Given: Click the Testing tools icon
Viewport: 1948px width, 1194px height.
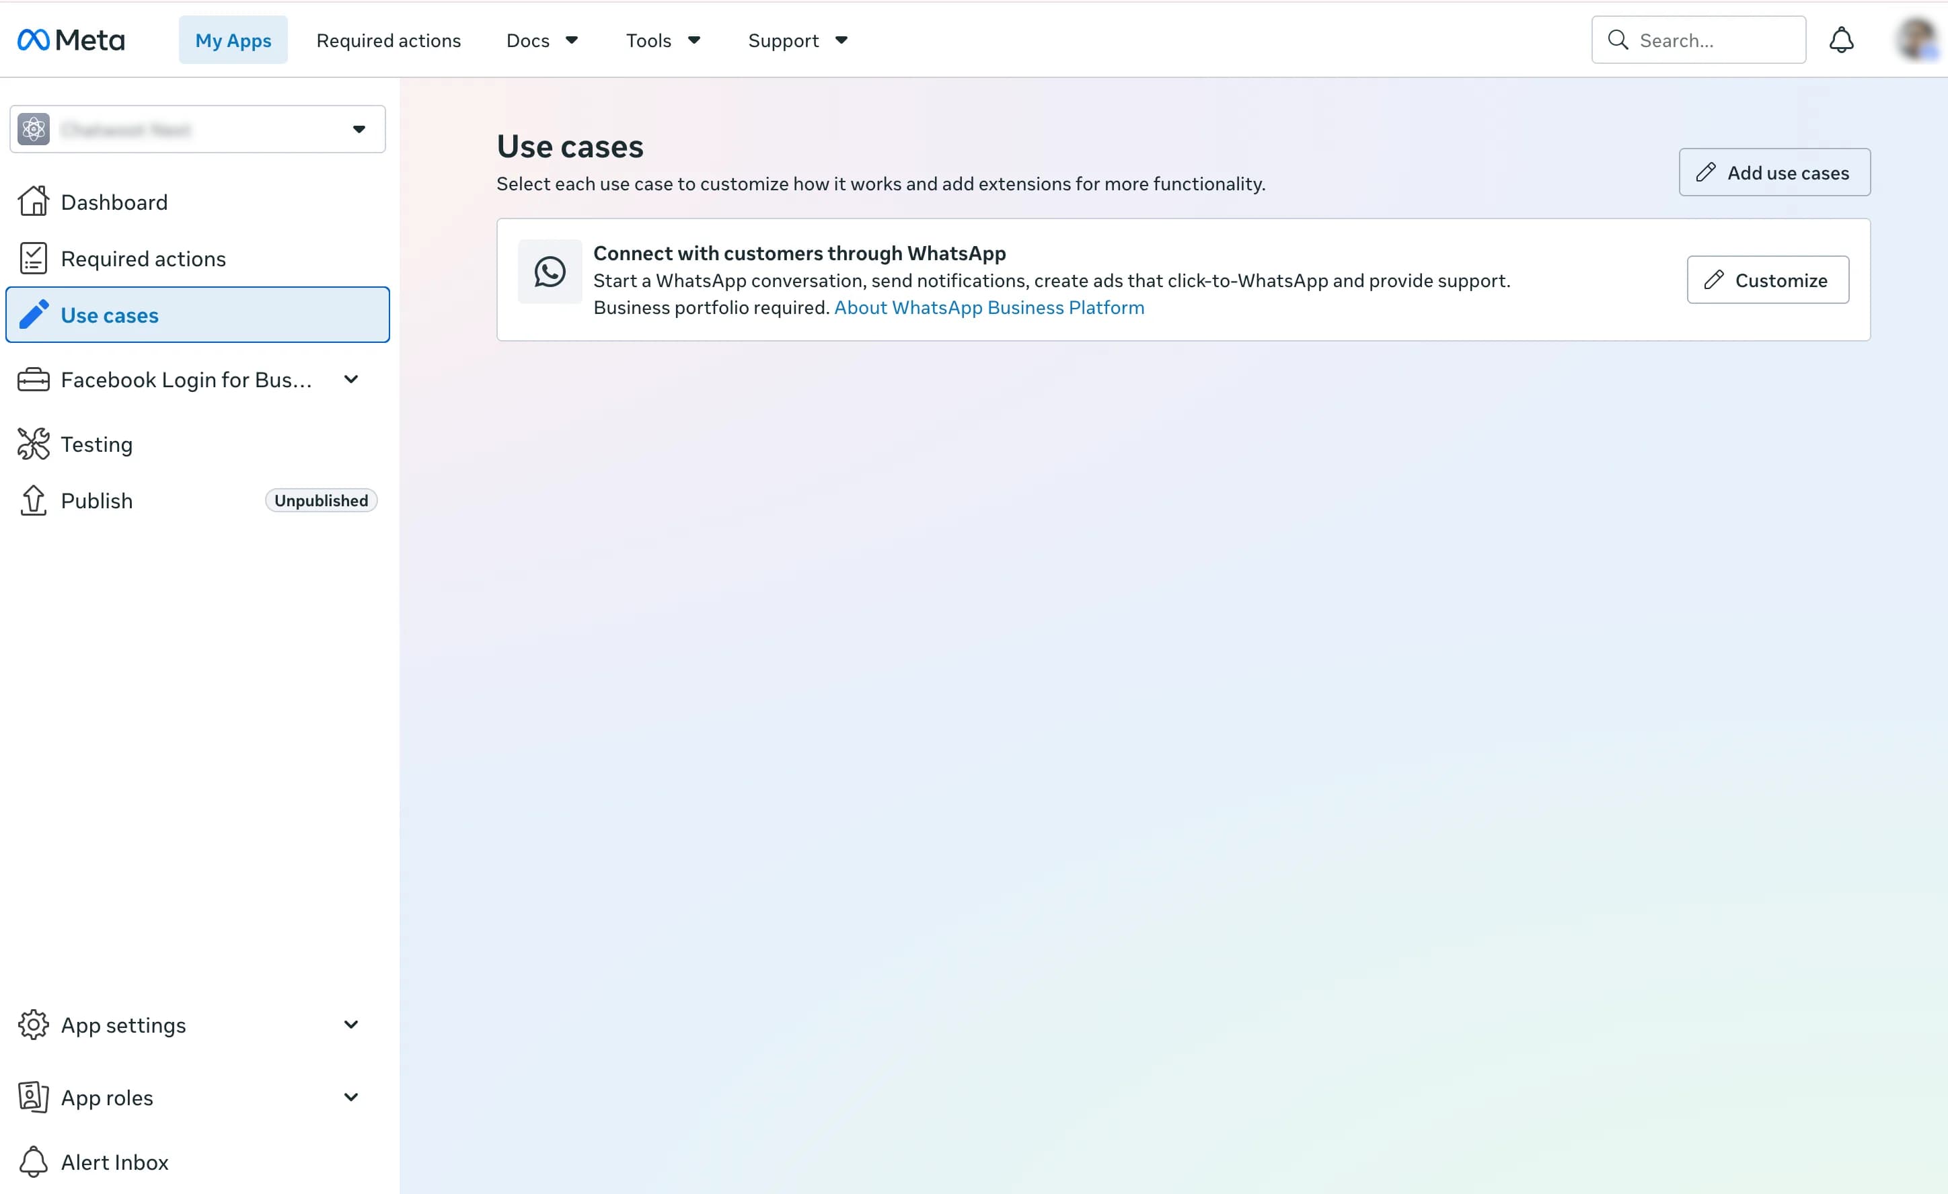Looking at the screenshot, I should (33, 444).
